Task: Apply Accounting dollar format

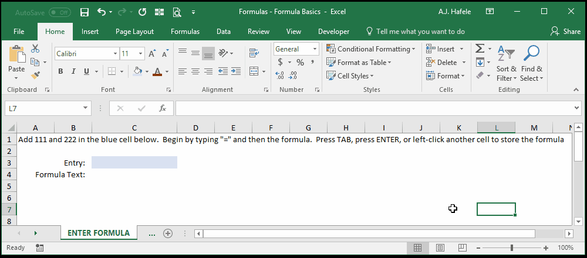Action: (x=280, y=62)
